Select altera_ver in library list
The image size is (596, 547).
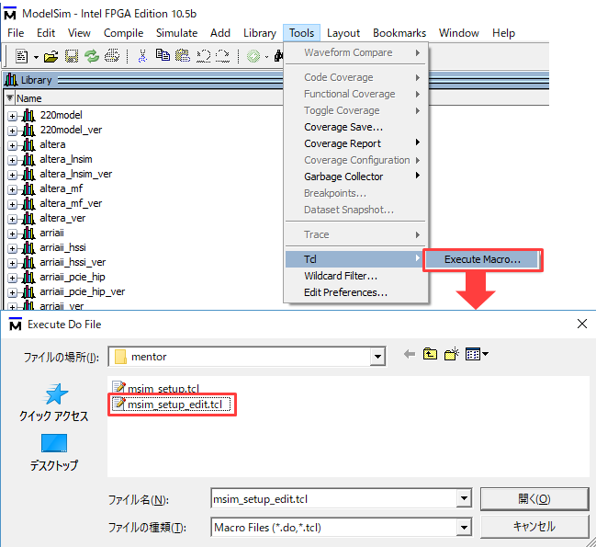coord(62,218)
